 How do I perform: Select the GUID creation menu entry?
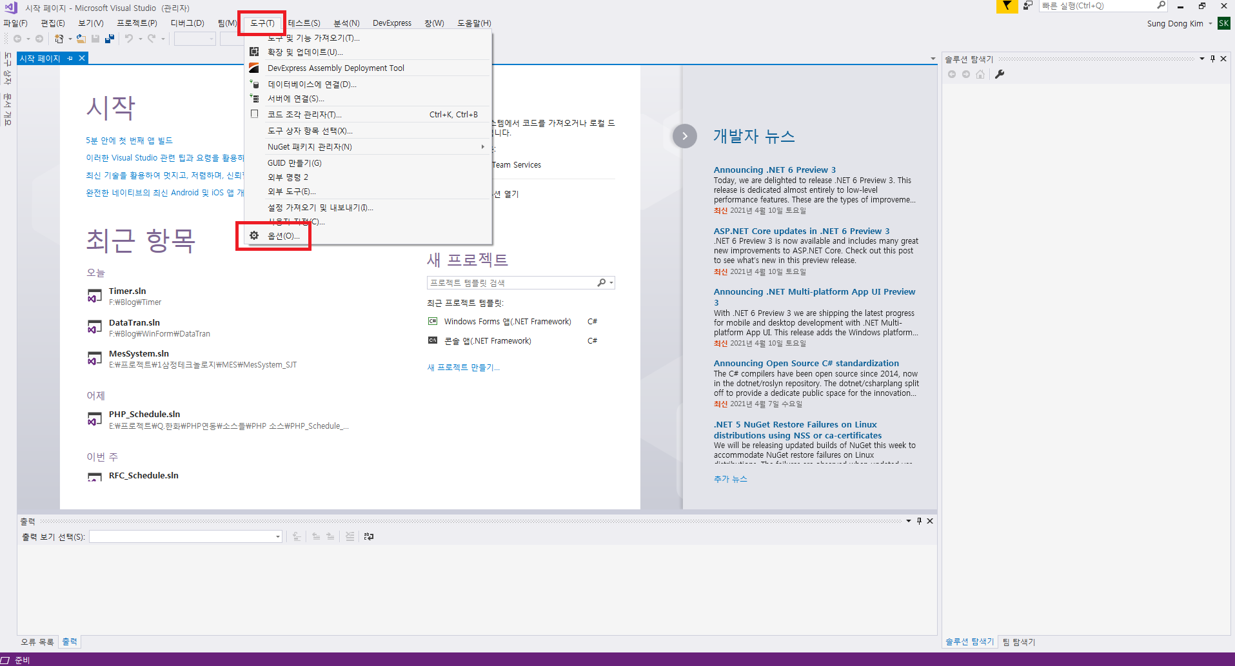[x=368, y=163]
